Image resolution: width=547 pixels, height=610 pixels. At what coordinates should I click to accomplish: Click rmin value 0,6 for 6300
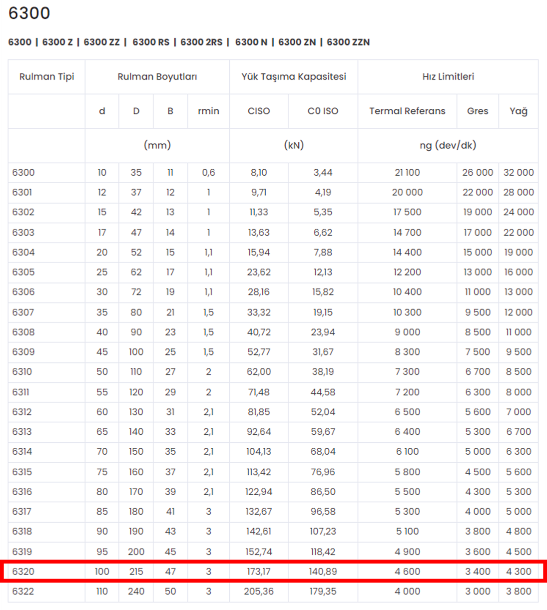click(x=208, y=172)
